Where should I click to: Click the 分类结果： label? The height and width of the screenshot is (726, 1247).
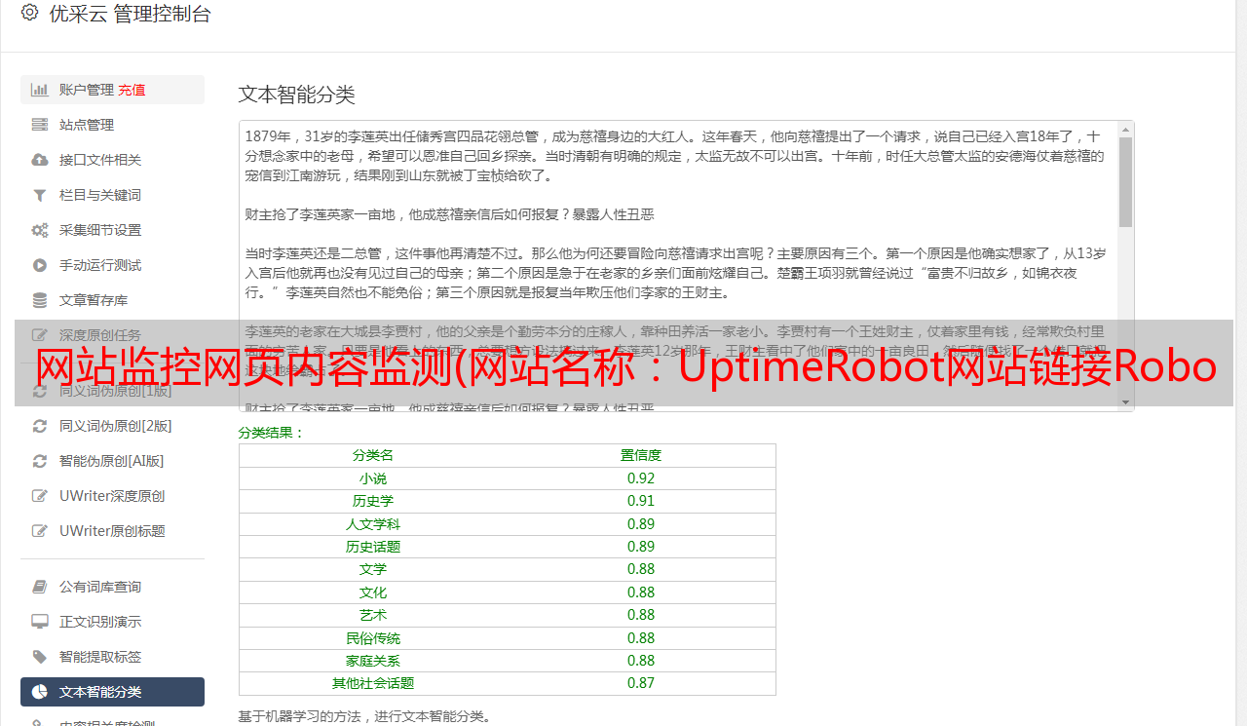click(272, 433)
